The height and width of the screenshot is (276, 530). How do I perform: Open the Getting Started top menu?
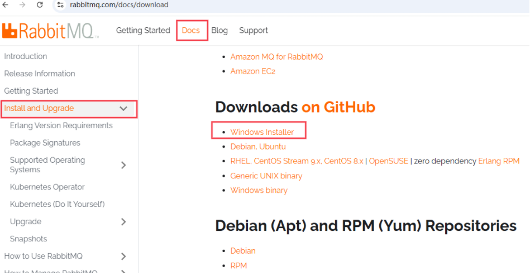click(143, 30)
